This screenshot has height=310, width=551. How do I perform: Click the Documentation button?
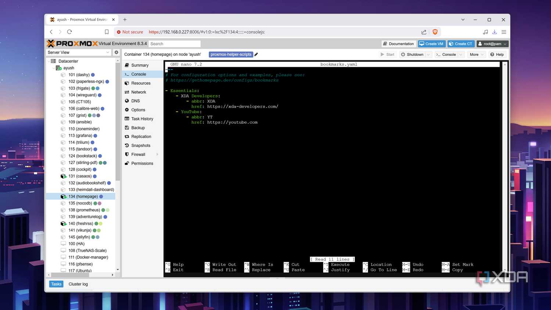(x=399, y=44)
